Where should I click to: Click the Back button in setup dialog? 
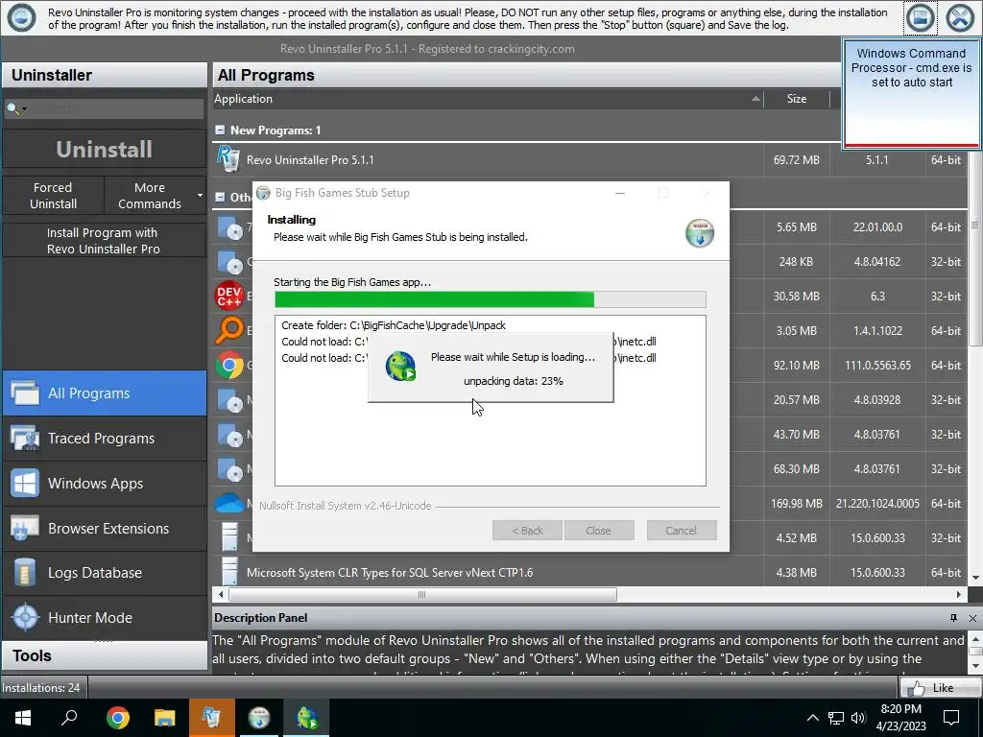point(527,530)
